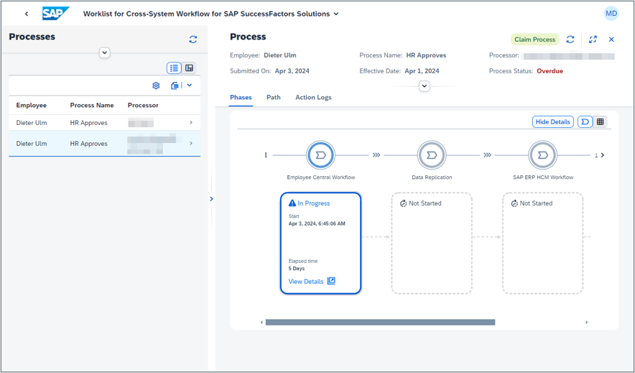Expand the Process header details
Screen dimensions: 635x373
pyautogui.click(x=424, y=86)
